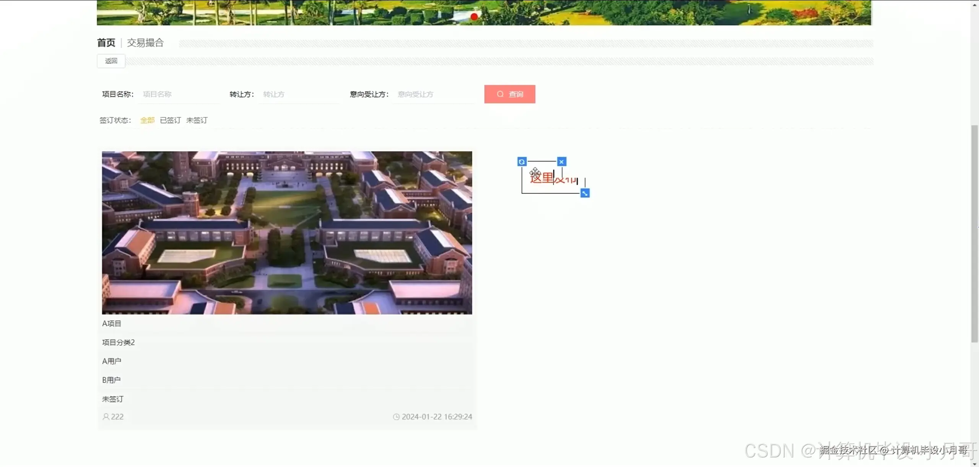Image resolution: width=979 pixels, height=467 pixels.
Task: Click the campus aerial project thumbnail
Action: pyautogui.click(x=286, y=233)
